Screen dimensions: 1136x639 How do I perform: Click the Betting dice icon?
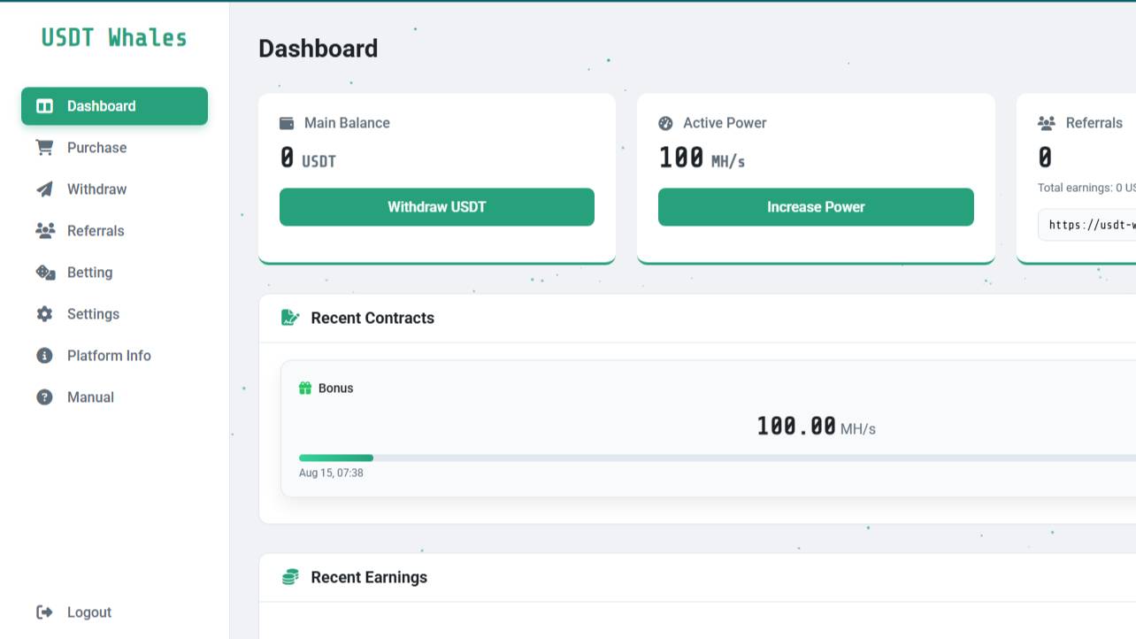point(45,273)
